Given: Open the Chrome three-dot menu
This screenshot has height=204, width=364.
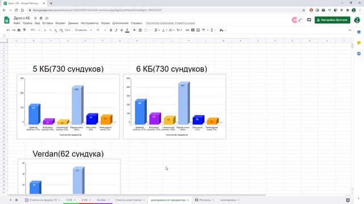Looking at the screenshot, I should (x=360, y=10).
